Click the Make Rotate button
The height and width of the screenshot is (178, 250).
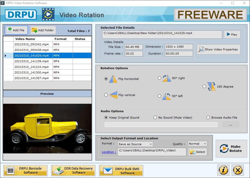[x=231, y=149]
